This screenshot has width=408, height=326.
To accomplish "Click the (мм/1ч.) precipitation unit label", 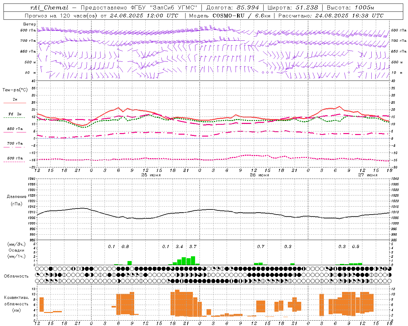I will 16,256.
